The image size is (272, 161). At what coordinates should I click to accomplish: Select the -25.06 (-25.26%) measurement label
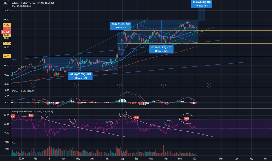pyautogui.click(x=161, y=49)
